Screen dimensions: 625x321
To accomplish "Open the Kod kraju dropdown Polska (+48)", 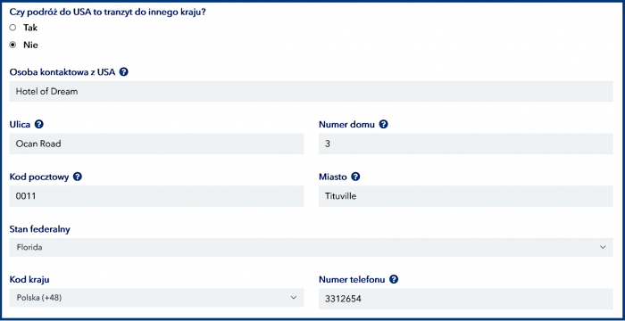I will (x=156, y=298).
